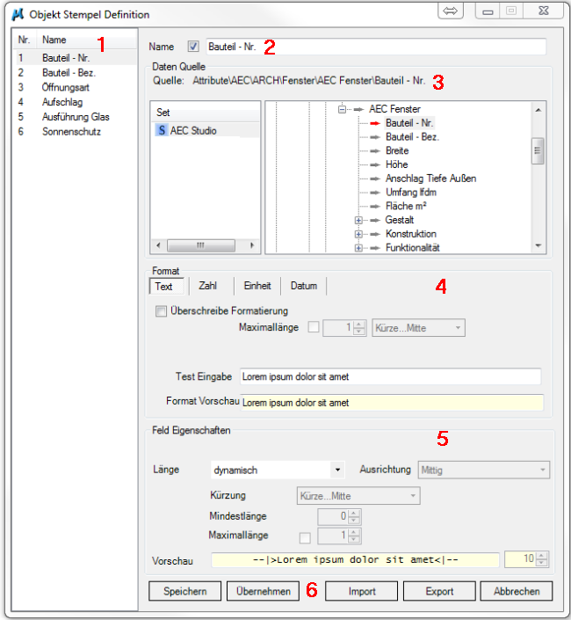Select list row 5 Ausführung Glas

75,117
